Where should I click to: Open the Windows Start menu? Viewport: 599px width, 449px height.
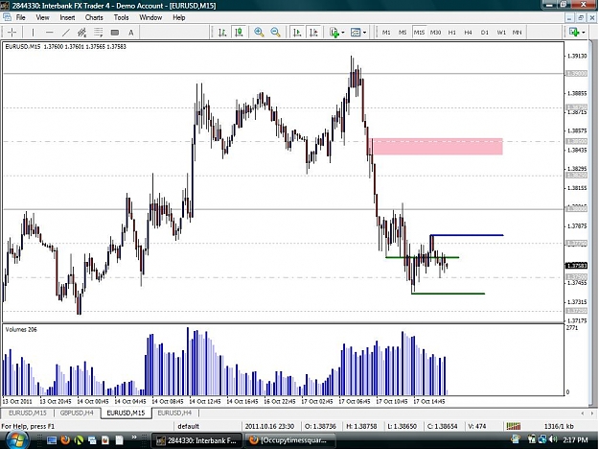[16, 439]
